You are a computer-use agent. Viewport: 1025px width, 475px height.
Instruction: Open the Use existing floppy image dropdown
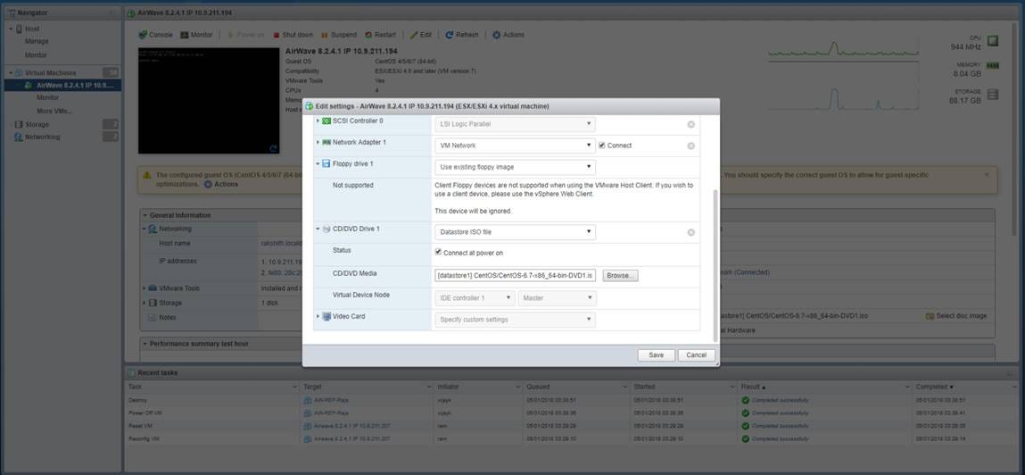(x=515, y=167)
